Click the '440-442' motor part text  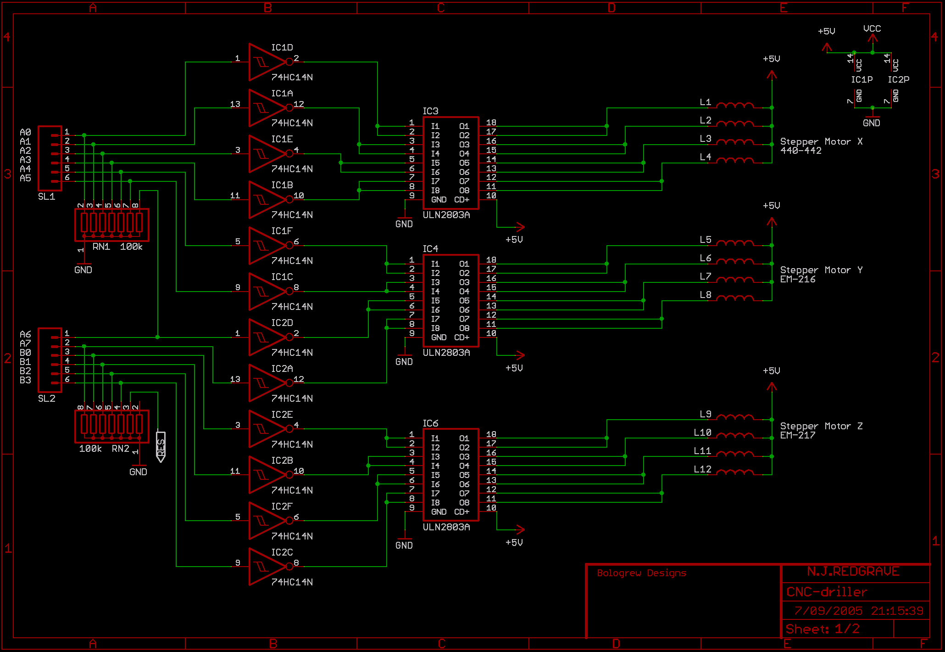(801, 151)
